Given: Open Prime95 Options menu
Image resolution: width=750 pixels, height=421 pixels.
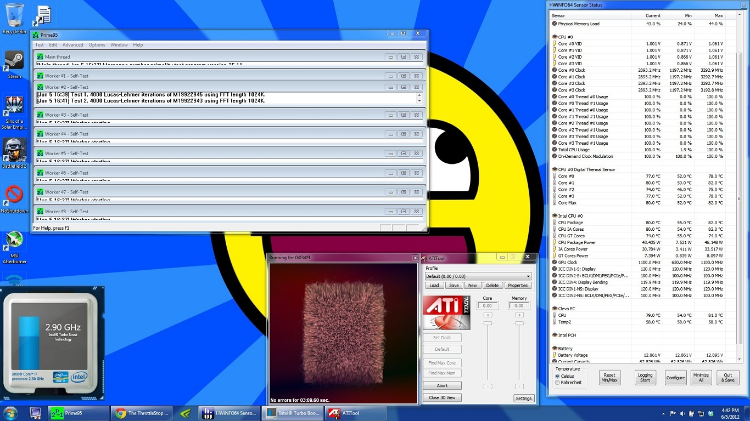Looking at the screenshot, I should click(97, 45).
